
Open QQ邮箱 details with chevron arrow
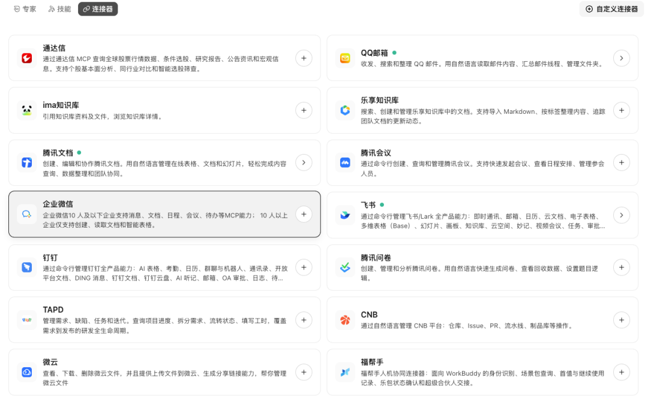coord(622,58)
